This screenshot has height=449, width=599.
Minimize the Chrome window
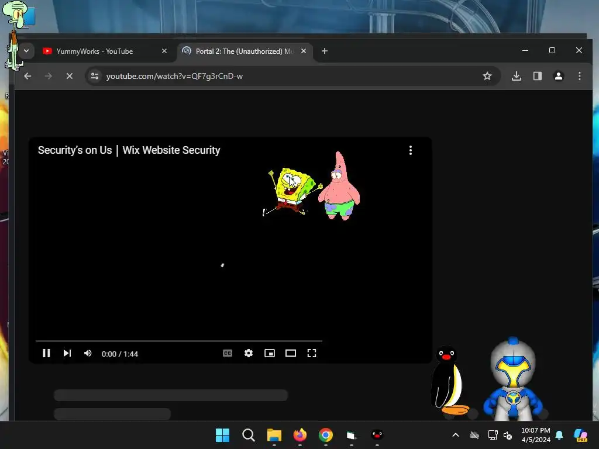(x=525, y=50)
